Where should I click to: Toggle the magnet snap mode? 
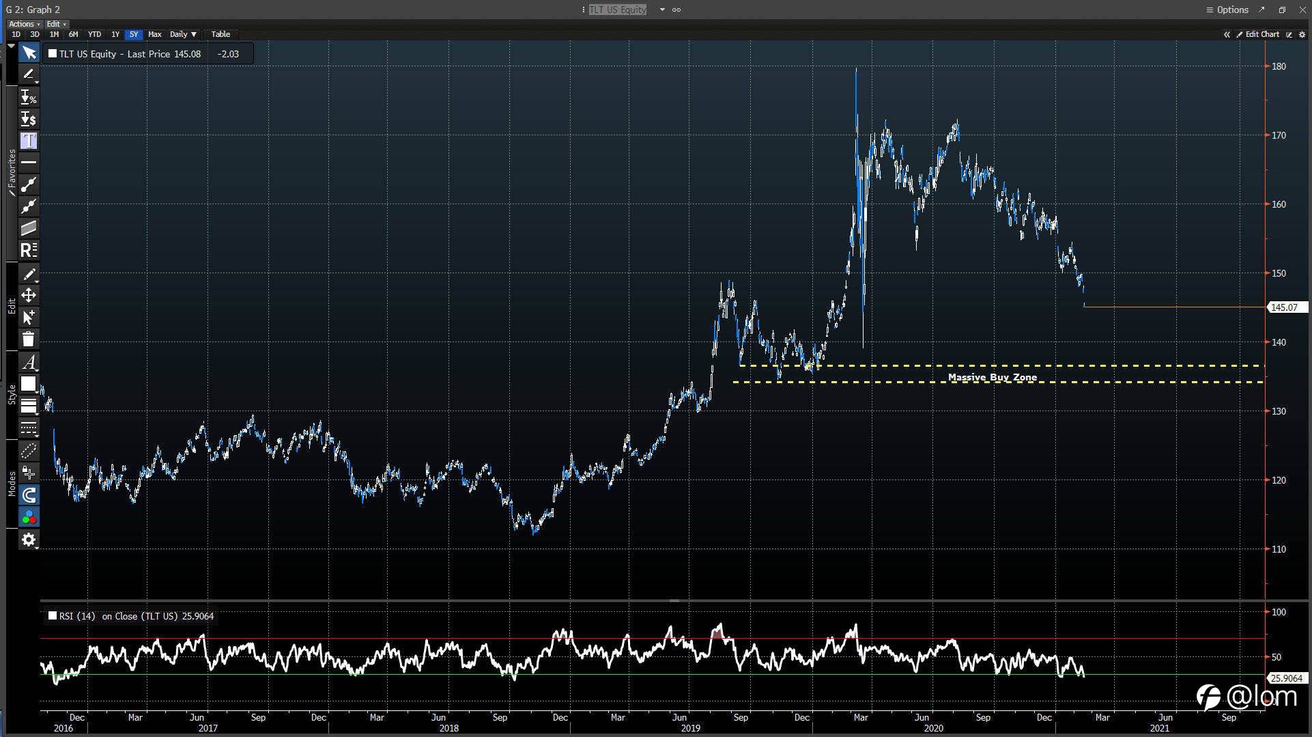pyautogui.click(x=29, y=495)
